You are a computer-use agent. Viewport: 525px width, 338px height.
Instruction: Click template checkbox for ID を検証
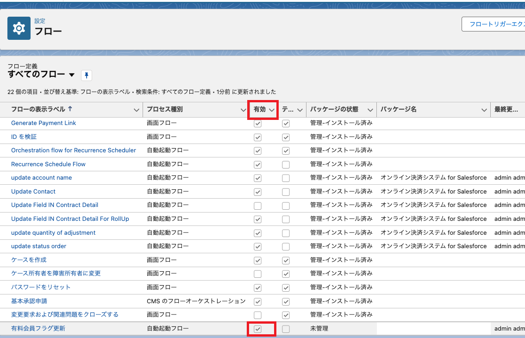[x=286, y=138]
